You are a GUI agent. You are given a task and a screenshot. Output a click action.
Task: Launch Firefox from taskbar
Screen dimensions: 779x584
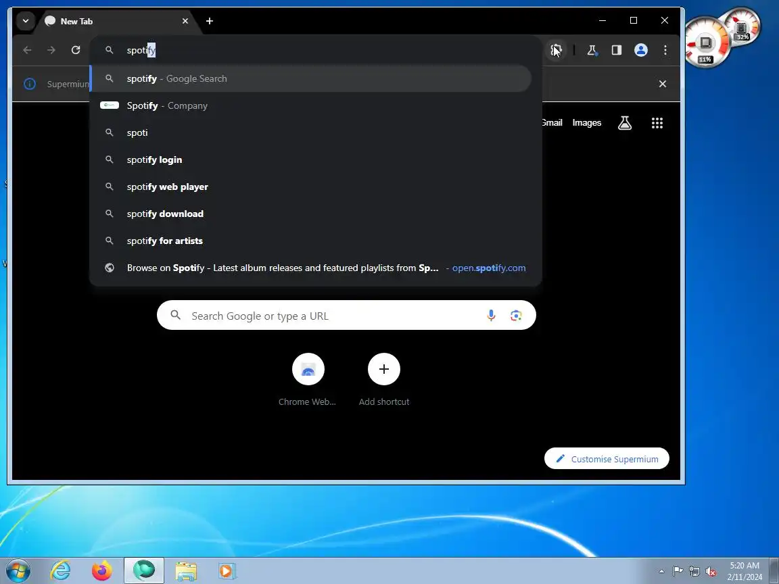coord(102,570)
